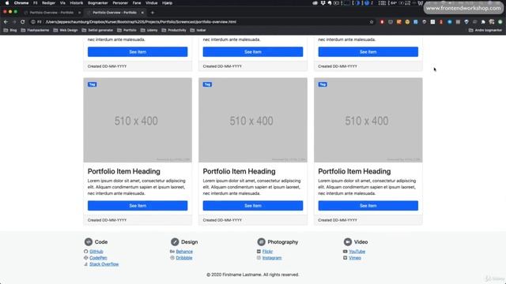Click the Stack Overflow logo icon
506x284 pixels.
(86, 264)
